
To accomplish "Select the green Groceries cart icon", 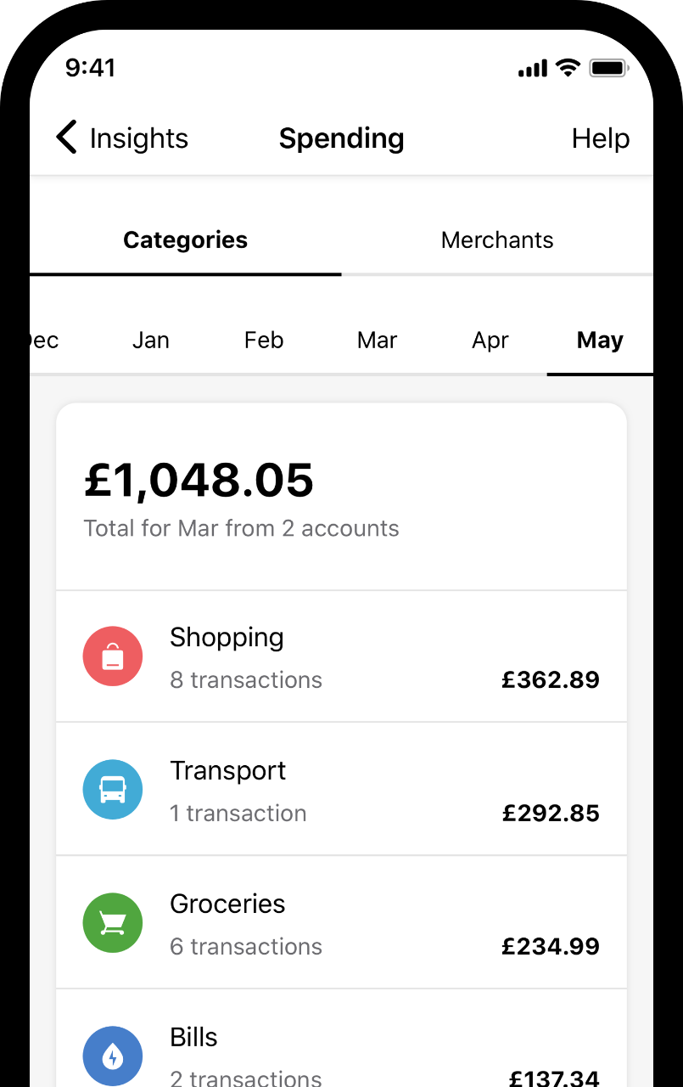I will click(x=113, y=923).
